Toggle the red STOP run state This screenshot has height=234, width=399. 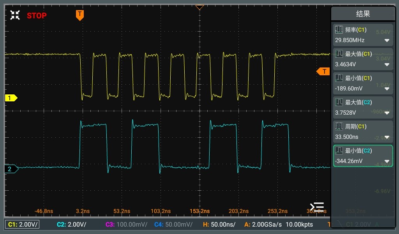[36, 16]
